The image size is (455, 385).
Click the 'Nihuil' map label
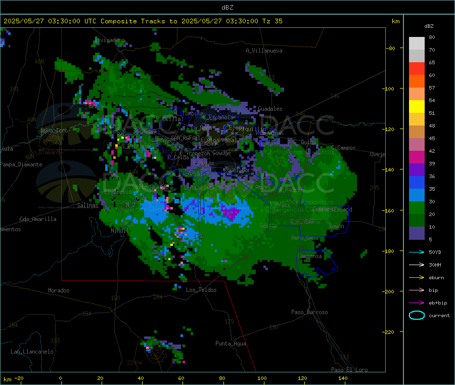click(119, 231)
